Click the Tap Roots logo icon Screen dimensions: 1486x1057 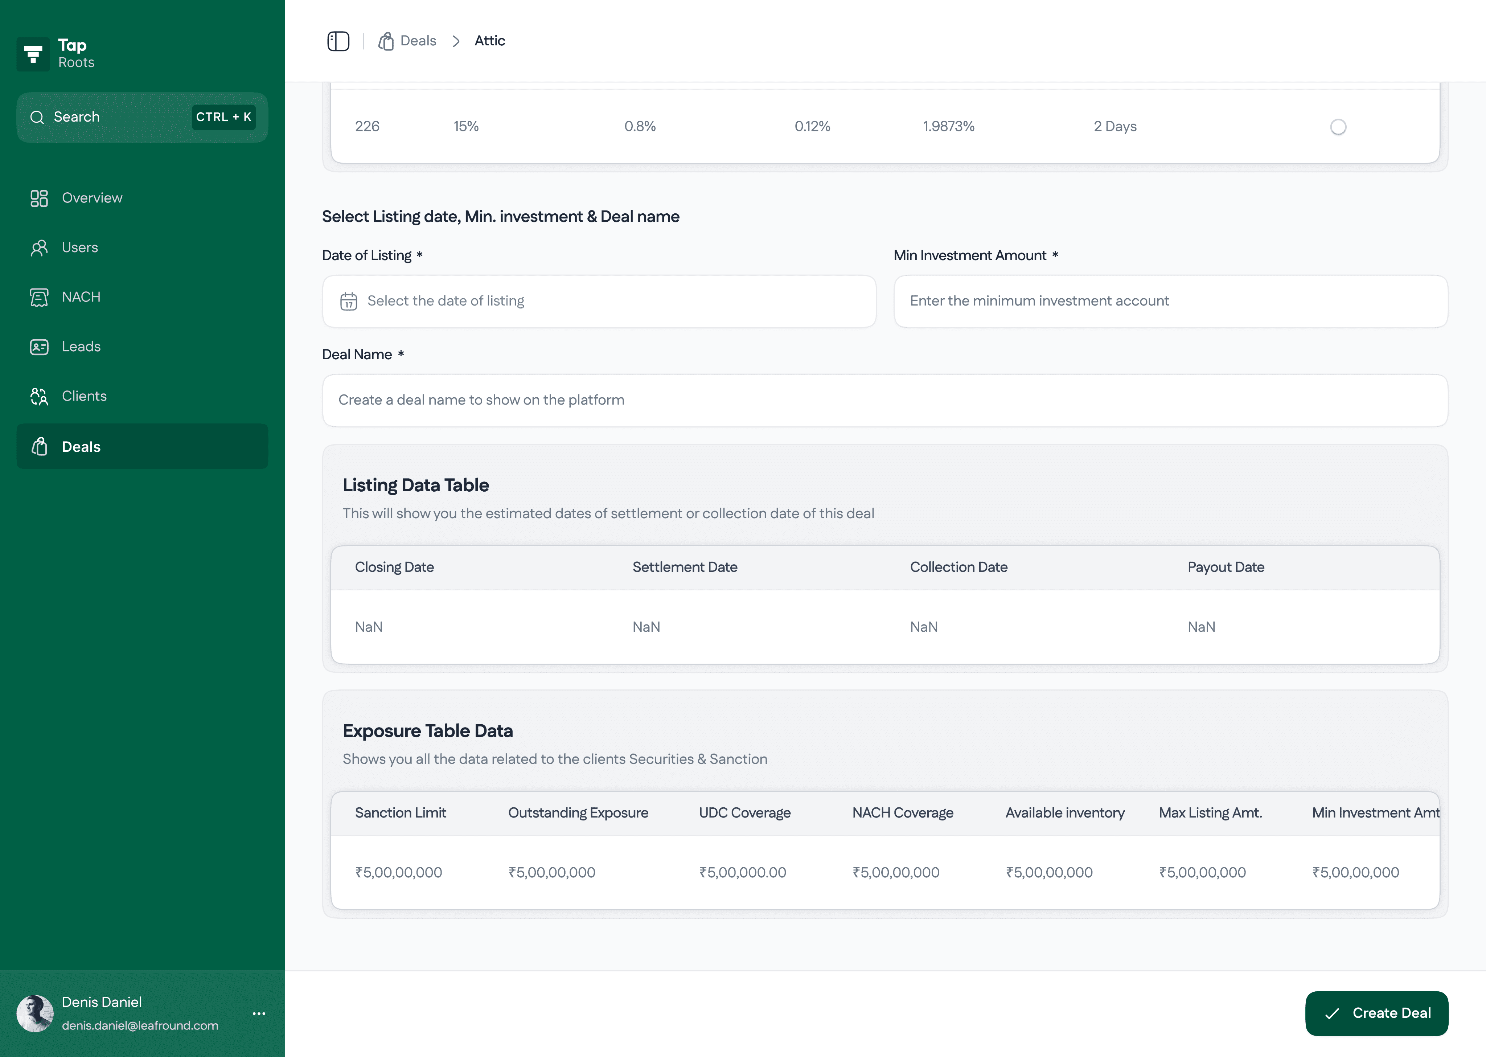coord(33,54)
